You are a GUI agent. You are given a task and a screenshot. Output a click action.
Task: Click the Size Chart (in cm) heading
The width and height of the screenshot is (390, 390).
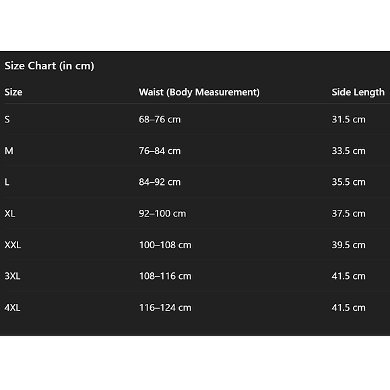tap(49, 66)
